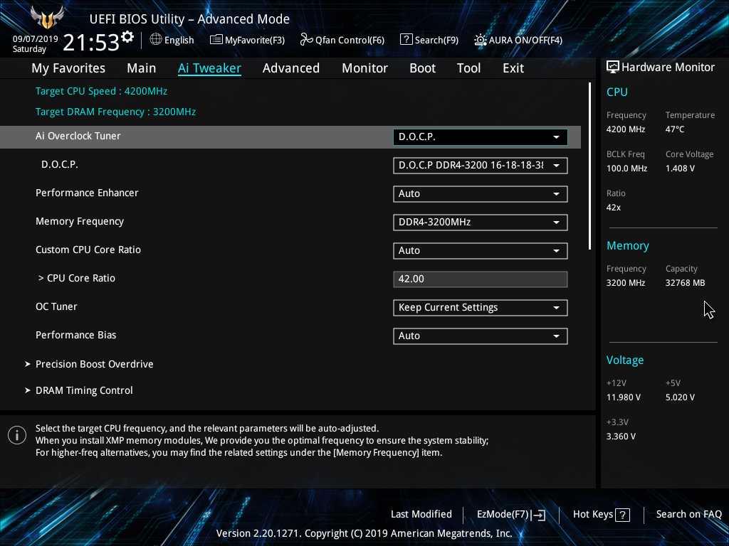Open Search on FAQ link
This screenshot has height=546, width=729.
(688, 514)
